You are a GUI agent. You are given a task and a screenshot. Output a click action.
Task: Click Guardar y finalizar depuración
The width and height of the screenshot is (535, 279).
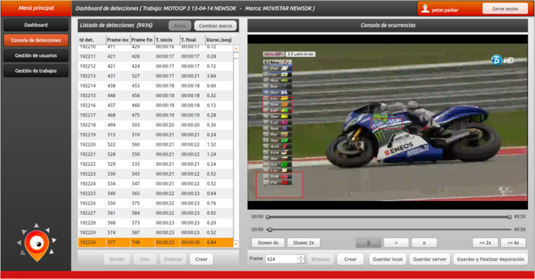click(490, 259)
